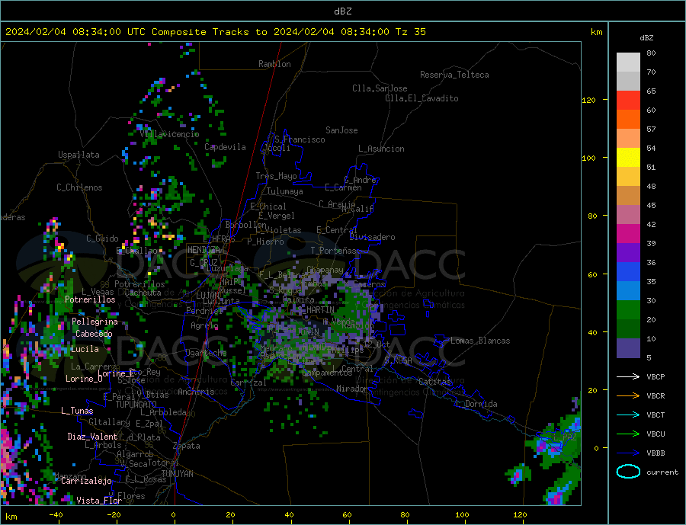Click the blue VBBB arrow in legend
Image resolution: width=686 pixels, height=525 pixels.
(628, 453)
